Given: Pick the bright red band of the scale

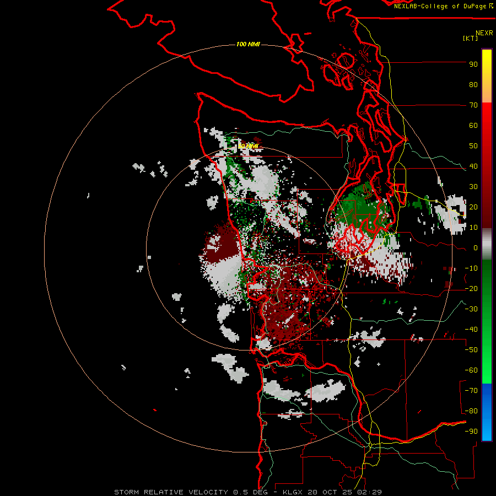Looking at the screenshot, I should pos(487,116).
